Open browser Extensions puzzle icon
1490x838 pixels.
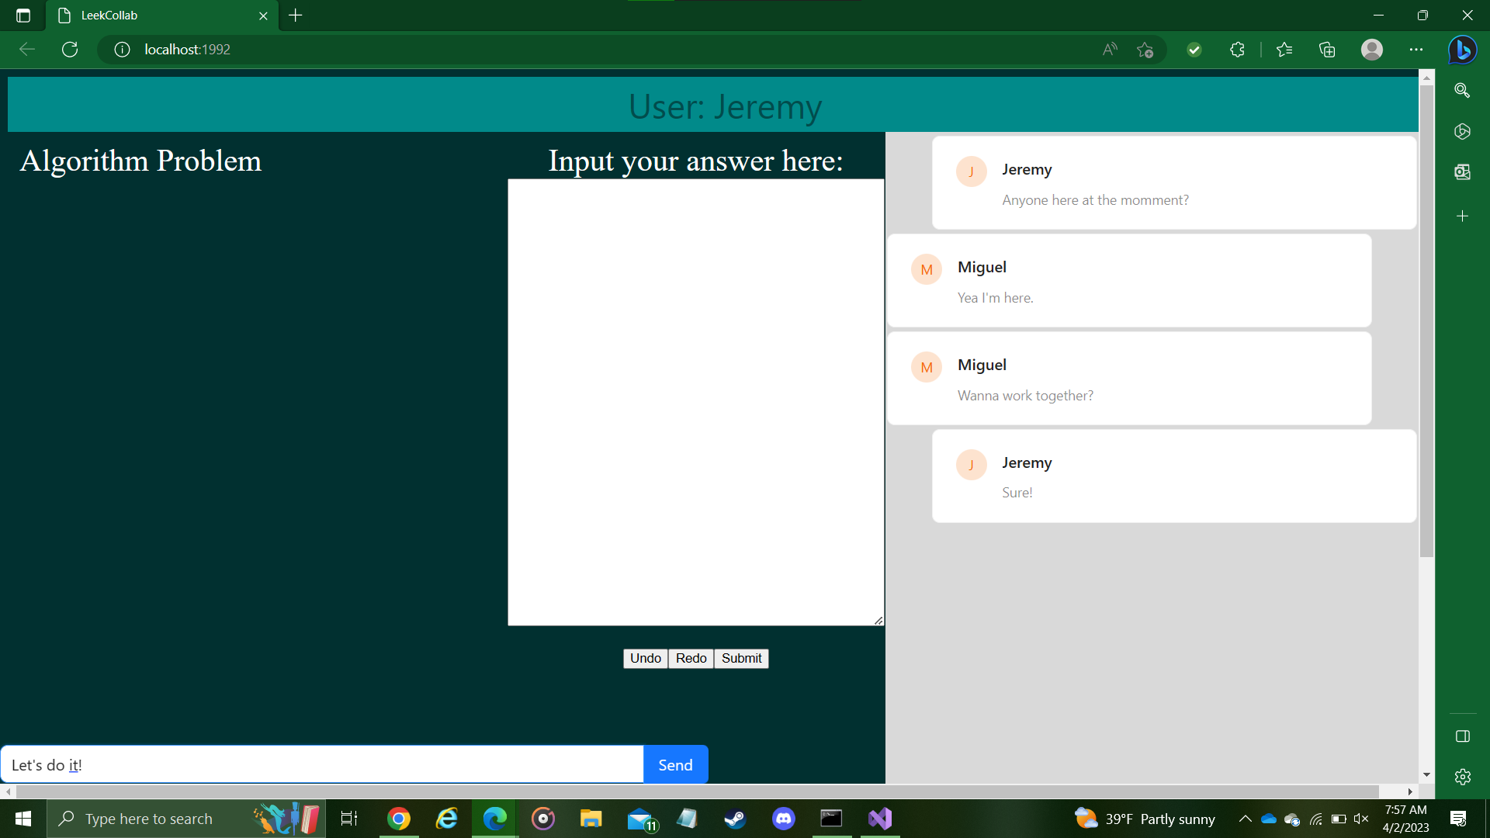tap(1237, 50)
